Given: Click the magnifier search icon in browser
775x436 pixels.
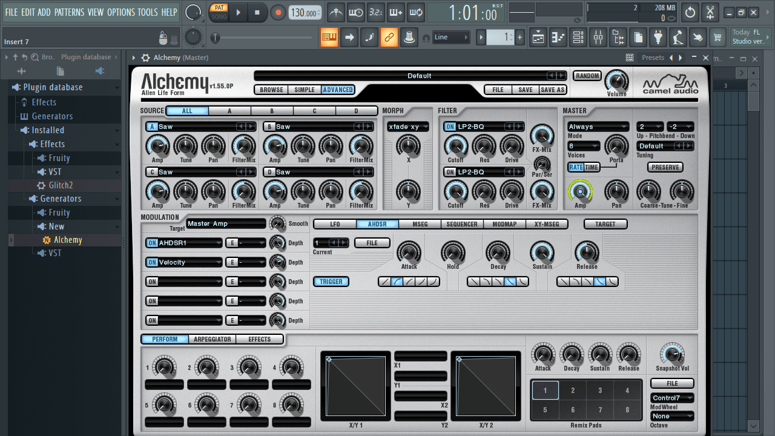Looking at the screenshot, I should tap(35, 57).
